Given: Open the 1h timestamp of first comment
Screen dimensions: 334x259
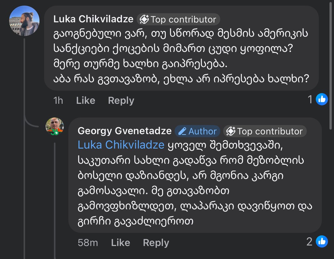Looking at the screenshot, I should (x=58, y=100).
